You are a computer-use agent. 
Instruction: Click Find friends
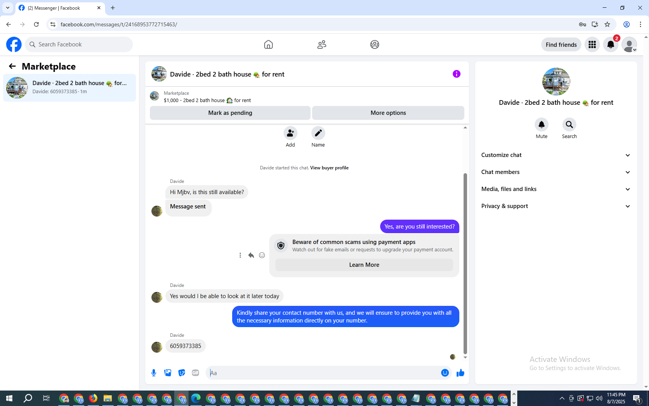(561, 44)
